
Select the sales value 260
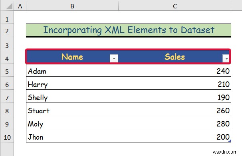pos(175,109)
